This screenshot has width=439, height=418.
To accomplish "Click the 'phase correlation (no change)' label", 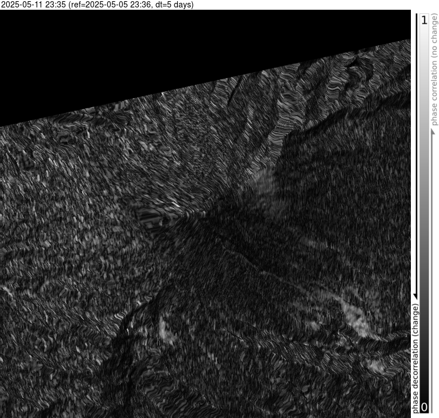I will 434,70.
